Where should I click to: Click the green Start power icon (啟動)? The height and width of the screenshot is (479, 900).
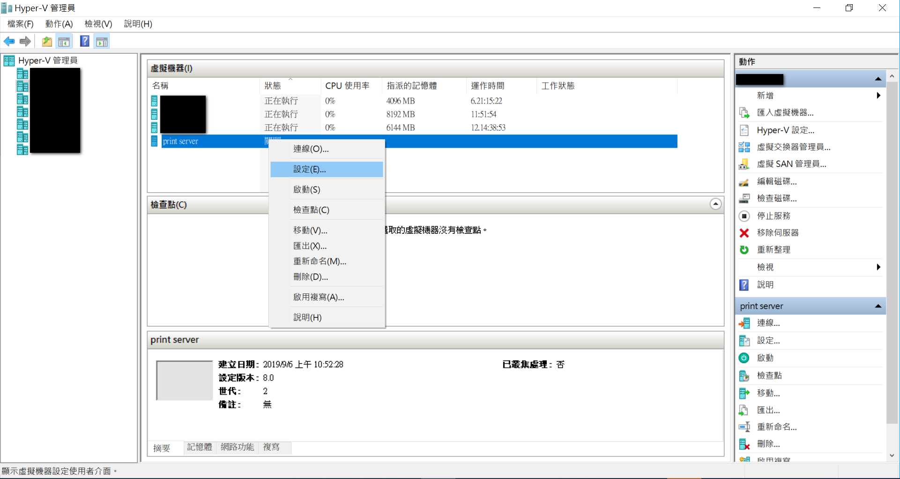744,358
